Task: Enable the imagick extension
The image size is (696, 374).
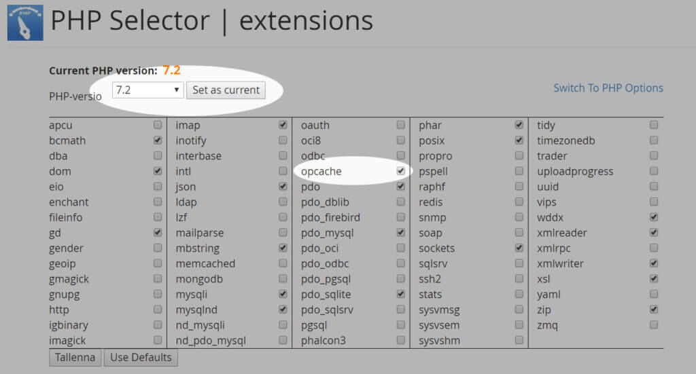Action: (158, 340)
